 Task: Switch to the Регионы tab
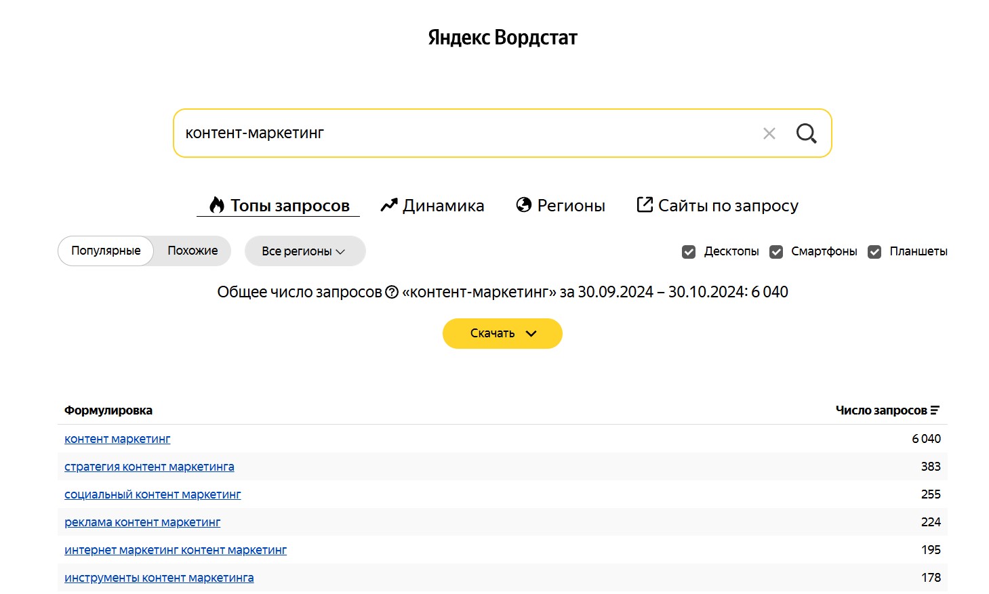click(561, 205)
